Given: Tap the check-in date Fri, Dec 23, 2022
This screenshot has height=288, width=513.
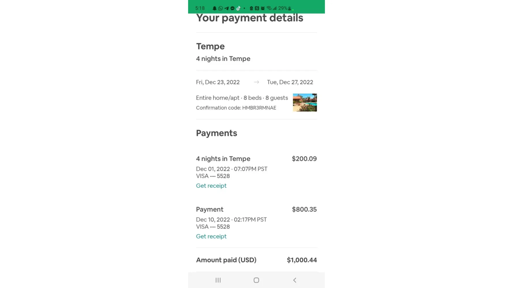Looking at the screenshot, I should pyautogui.click(x=218, y=82).
